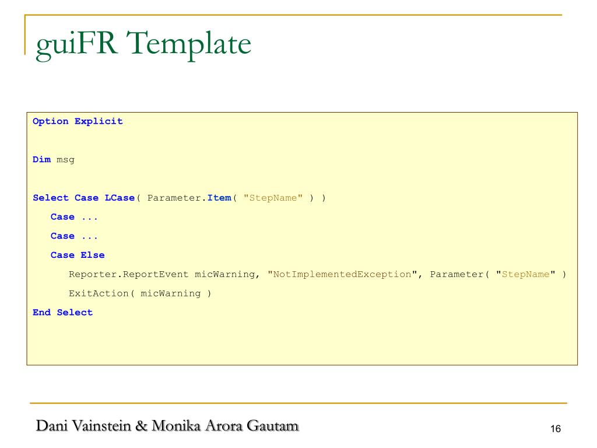Select the 'Option Explicit' code line
Image resolution: width=597 pixels, height=448 pixels.
point(78,121)
